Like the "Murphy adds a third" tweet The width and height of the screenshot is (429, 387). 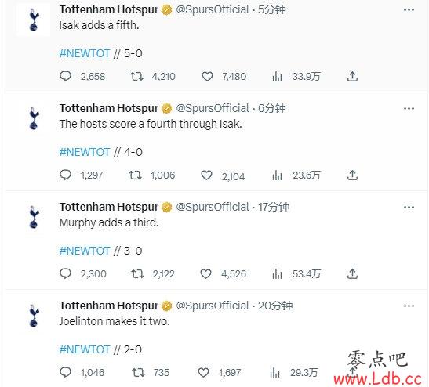pos(205,274)
